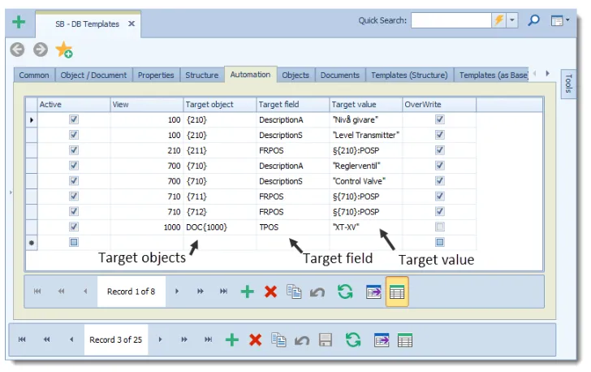Viewport: 591px width, 372px height.
Task: Refresh data in the outer navigator
Action: click(353, 340)
